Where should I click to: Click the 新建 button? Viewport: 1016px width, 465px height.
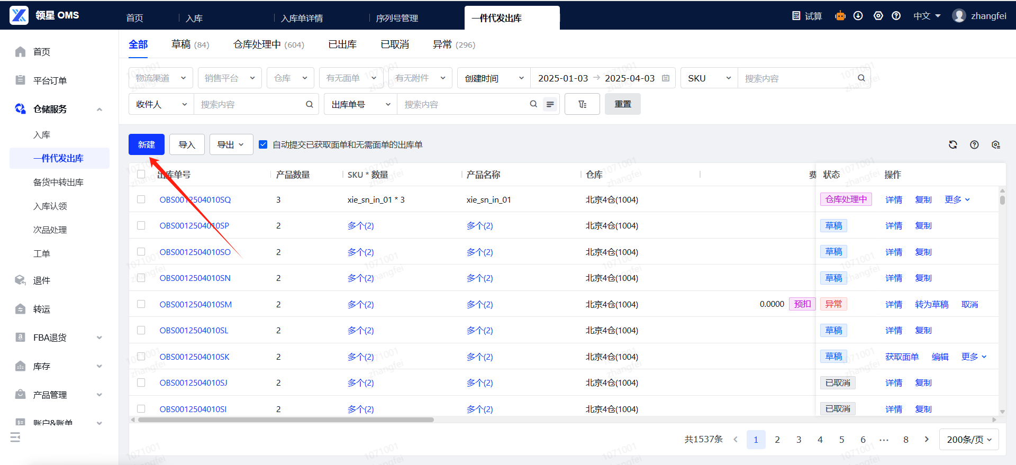pos(147,144)
